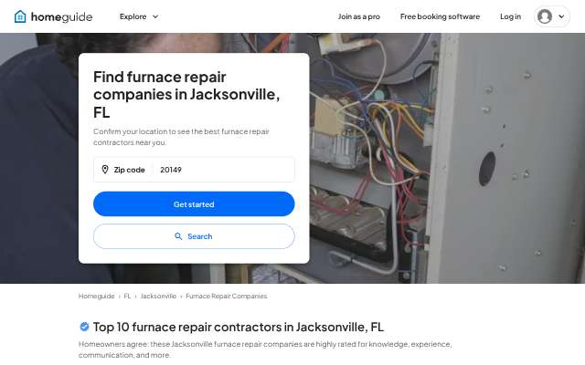The width and height of the screenshot is (585, 365).
Task: Click the Join as a pro link
Action: tap(359, 16)
